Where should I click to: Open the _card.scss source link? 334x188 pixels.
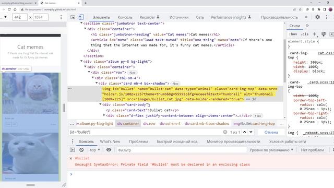point(320,83)
